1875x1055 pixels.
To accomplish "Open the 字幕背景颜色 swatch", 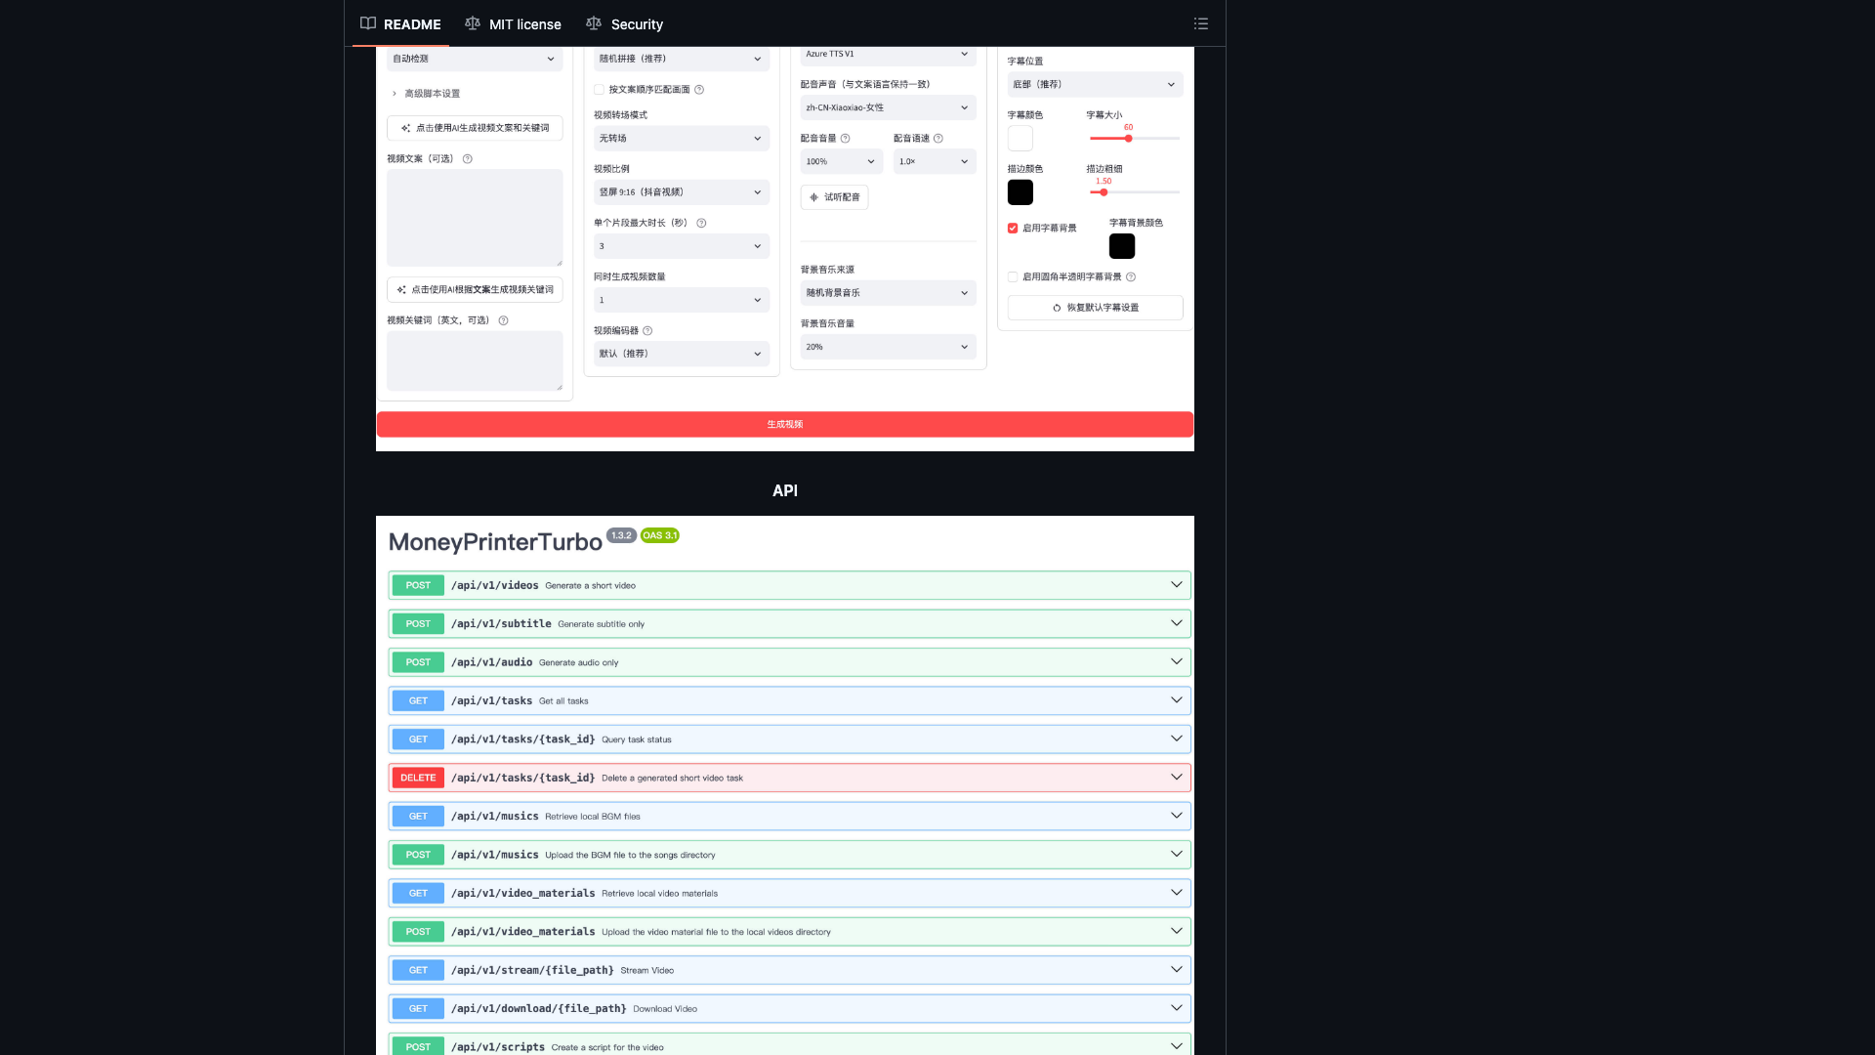I will (1122, 246).
